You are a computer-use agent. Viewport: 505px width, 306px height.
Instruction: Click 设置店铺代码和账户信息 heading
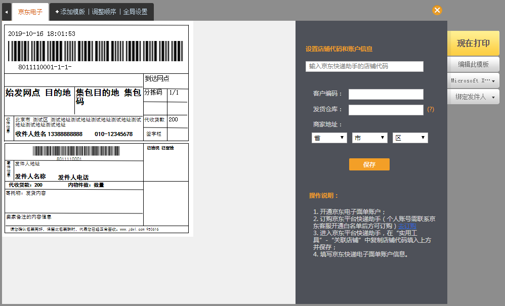click(x=339, y=49)
